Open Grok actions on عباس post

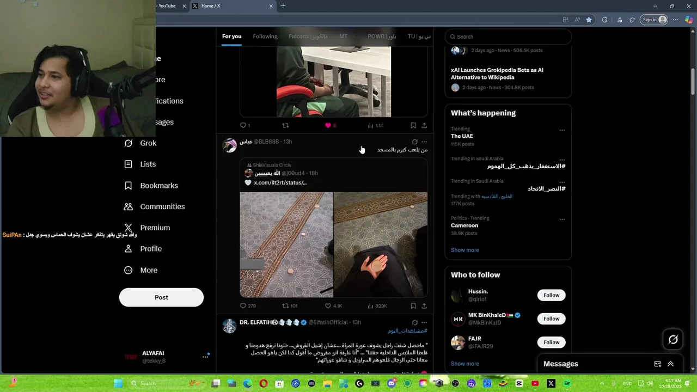click(x=414, y=142)
